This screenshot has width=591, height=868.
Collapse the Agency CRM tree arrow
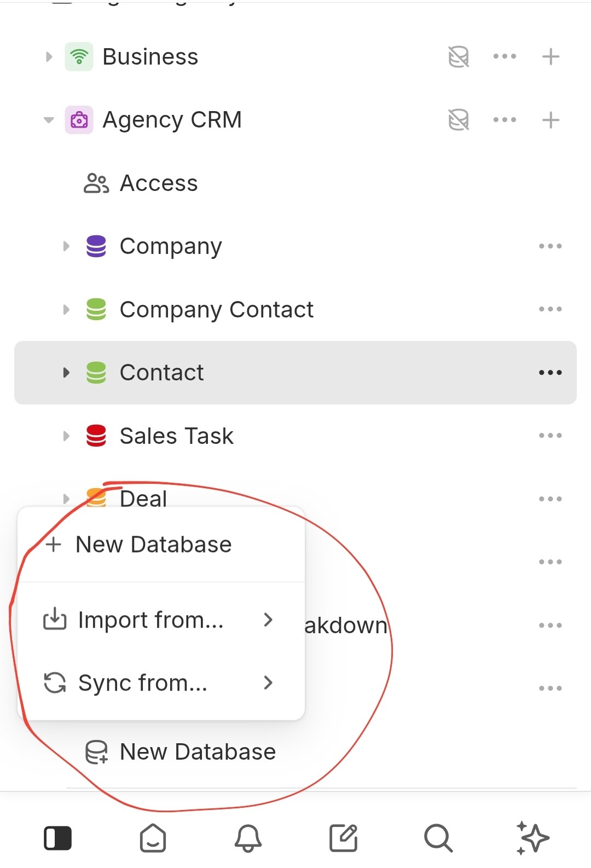pos(49,120)
